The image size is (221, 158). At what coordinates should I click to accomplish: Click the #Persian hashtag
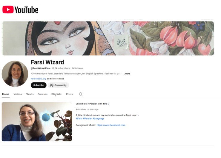(88, 118)
